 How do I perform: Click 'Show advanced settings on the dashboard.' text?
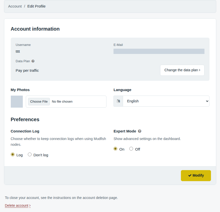click(147, 139)
